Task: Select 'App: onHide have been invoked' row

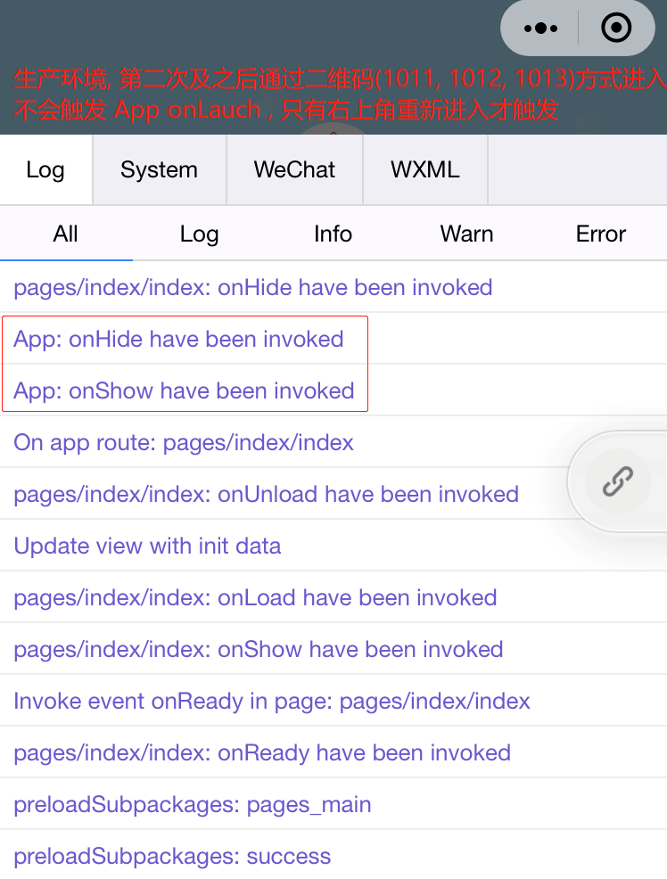Action: (x=333, y=339)
